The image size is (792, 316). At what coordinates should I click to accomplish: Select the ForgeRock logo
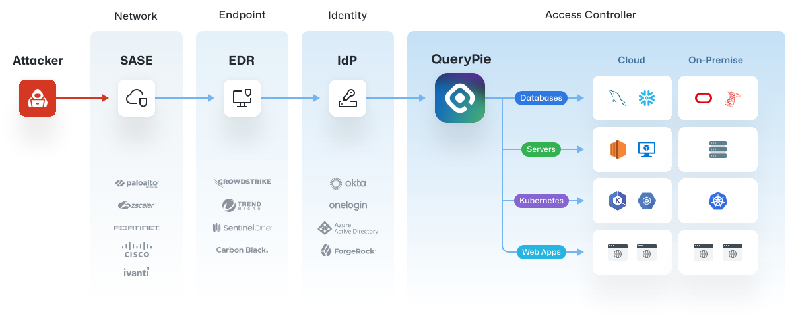pyautogui.click(x=348, y=251)
